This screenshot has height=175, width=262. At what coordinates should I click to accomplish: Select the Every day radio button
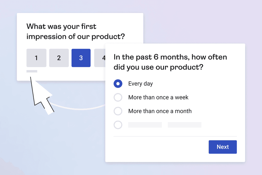point(118,84)
